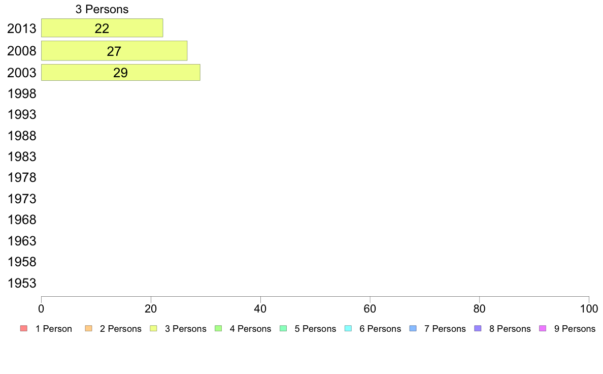Click the 3 Persons title above bars

coord(102,9)
